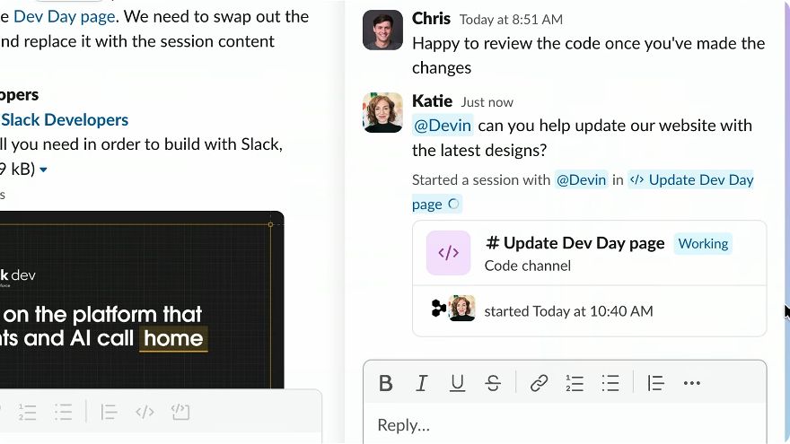Toggle underline formatting in reply composer
This screenshot has height=444, width=790.
tap(457, 384)
